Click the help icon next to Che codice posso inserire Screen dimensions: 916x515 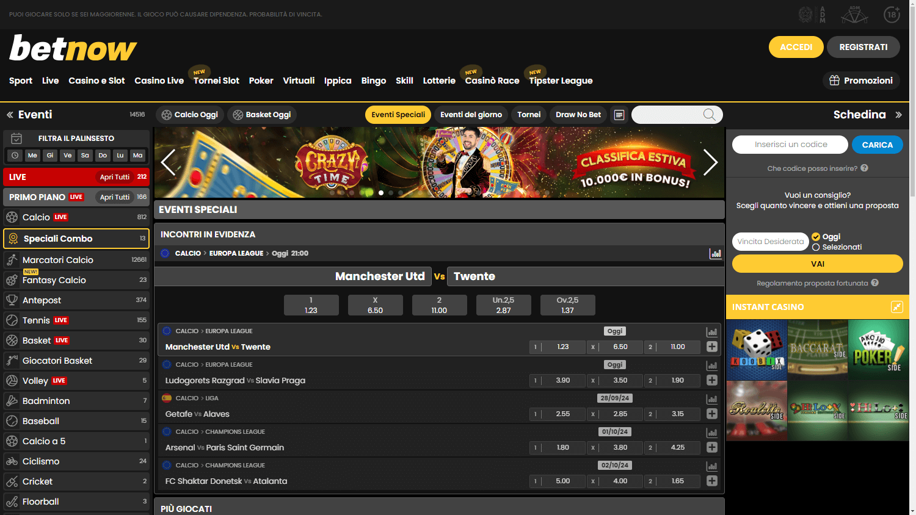(x=864, y=168)
